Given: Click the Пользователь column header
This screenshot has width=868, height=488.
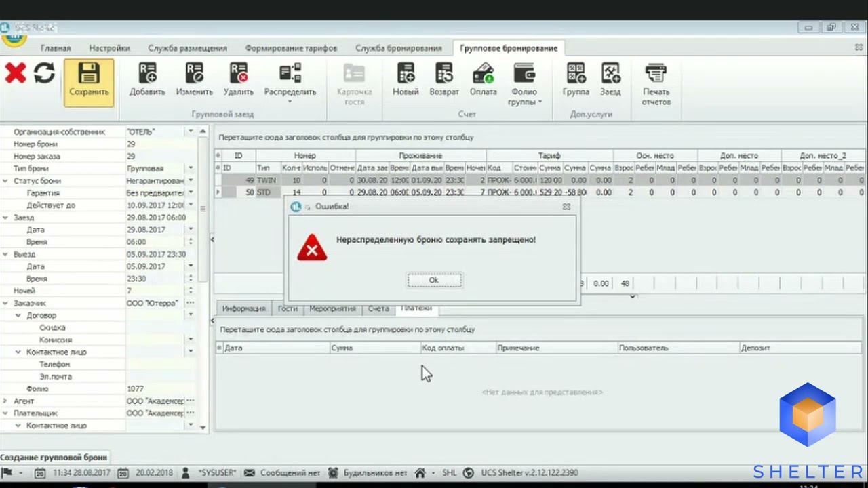Looking at the screenshot, I should (678, 348).
